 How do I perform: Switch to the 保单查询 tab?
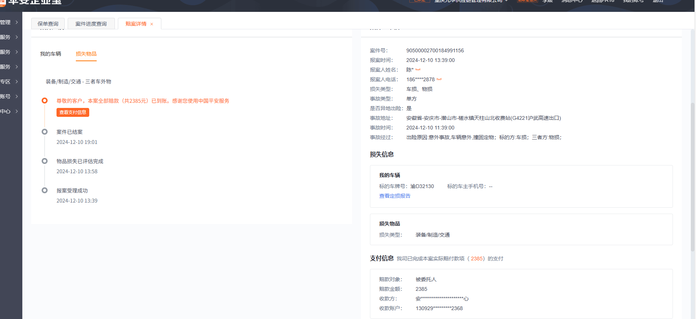(x=48, y=24)
